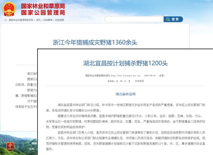
Task: Open 国家林业和草原局政府网 breadcrumb link
Action: [x=21, y=20]
